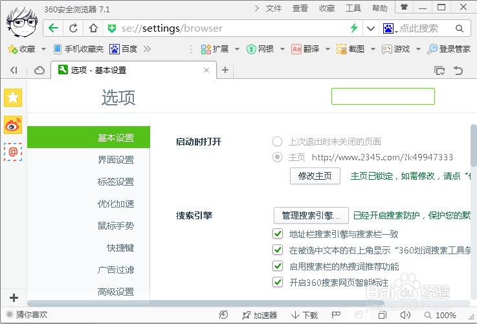Open the 百度 bookmark

pos(123,49)
